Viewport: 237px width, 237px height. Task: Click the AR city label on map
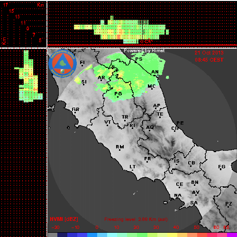[x=101, y=78]
